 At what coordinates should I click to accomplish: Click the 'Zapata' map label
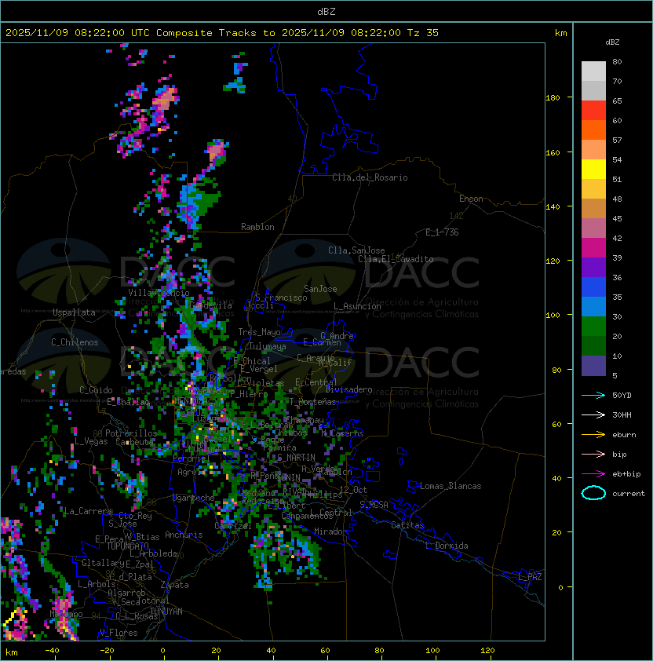coord(174,585)
